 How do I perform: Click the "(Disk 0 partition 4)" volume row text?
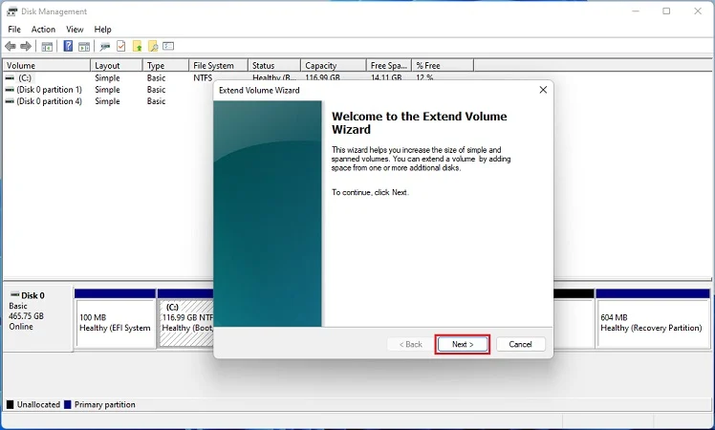[50, 101]
